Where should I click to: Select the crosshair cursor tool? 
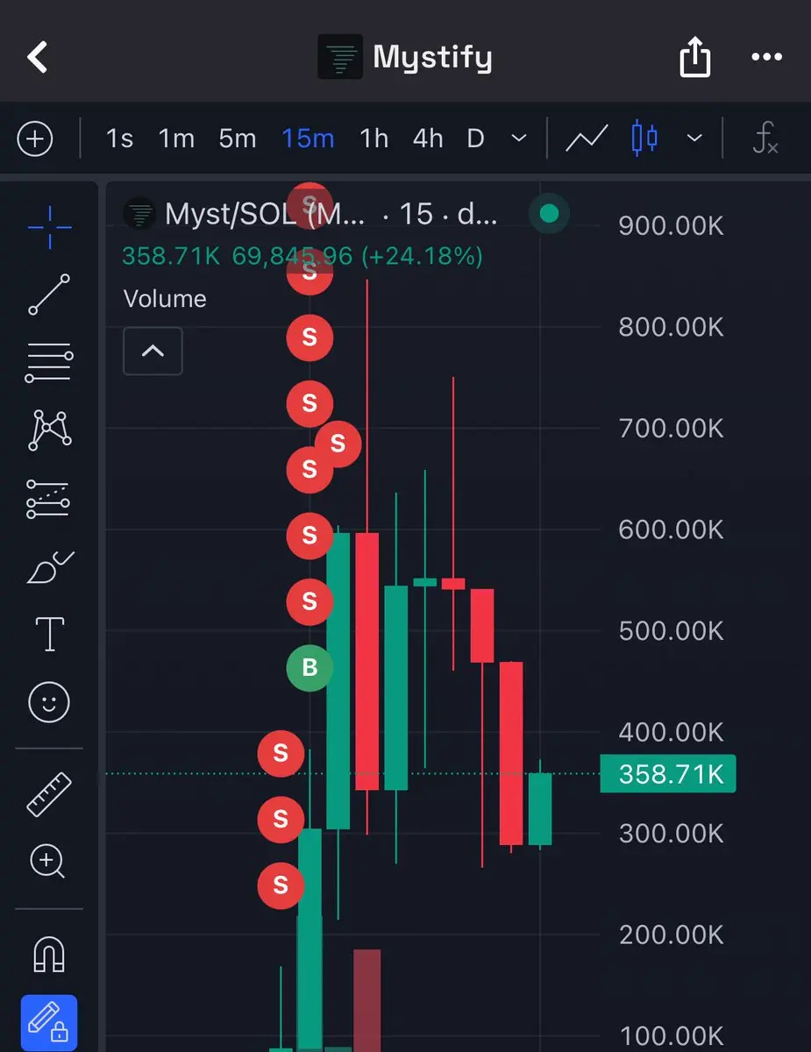[x=50, y=228]
